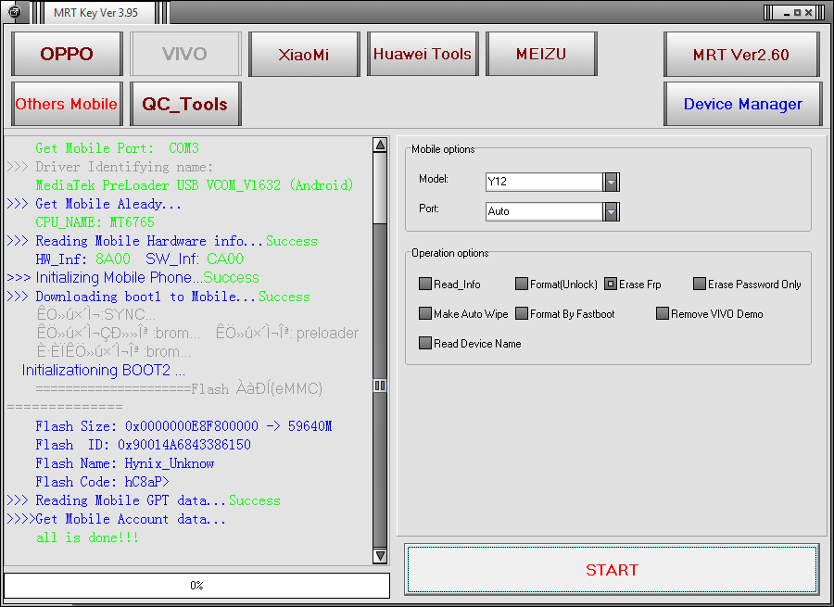Open the QC_Tools section
This screenshot has height=607, width=834.
point(185,104)
